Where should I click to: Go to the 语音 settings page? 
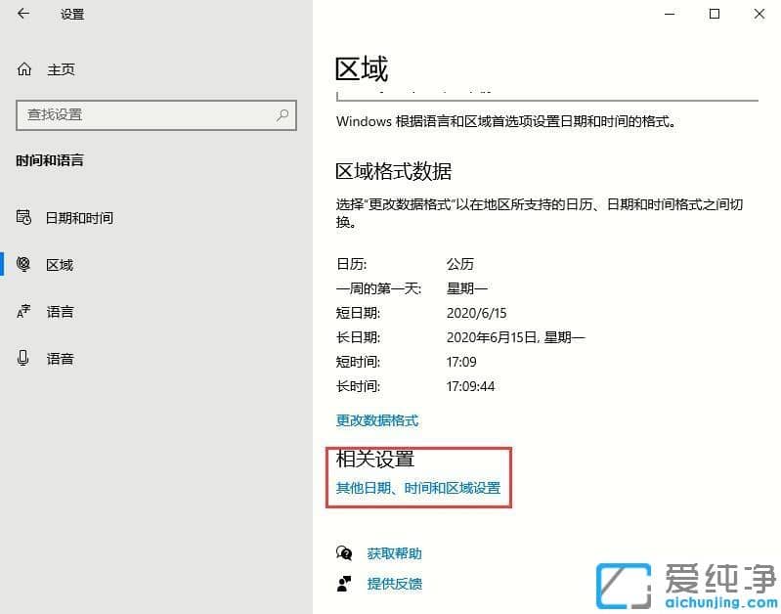point(60,359)
